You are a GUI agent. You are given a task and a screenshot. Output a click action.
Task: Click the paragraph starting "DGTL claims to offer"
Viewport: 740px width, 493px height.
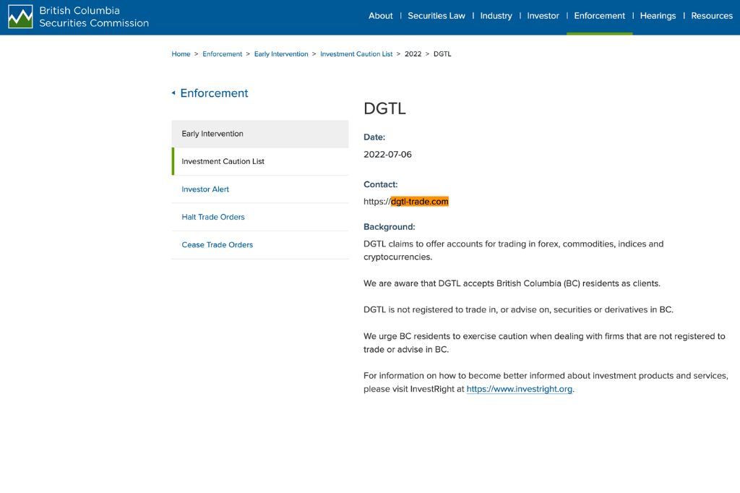[514, 250]
